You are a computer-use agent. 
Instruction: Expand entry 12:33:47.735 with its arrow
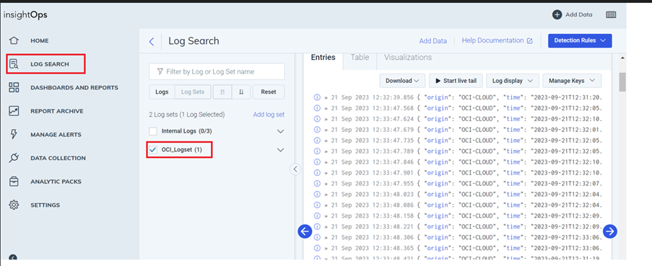327,141
